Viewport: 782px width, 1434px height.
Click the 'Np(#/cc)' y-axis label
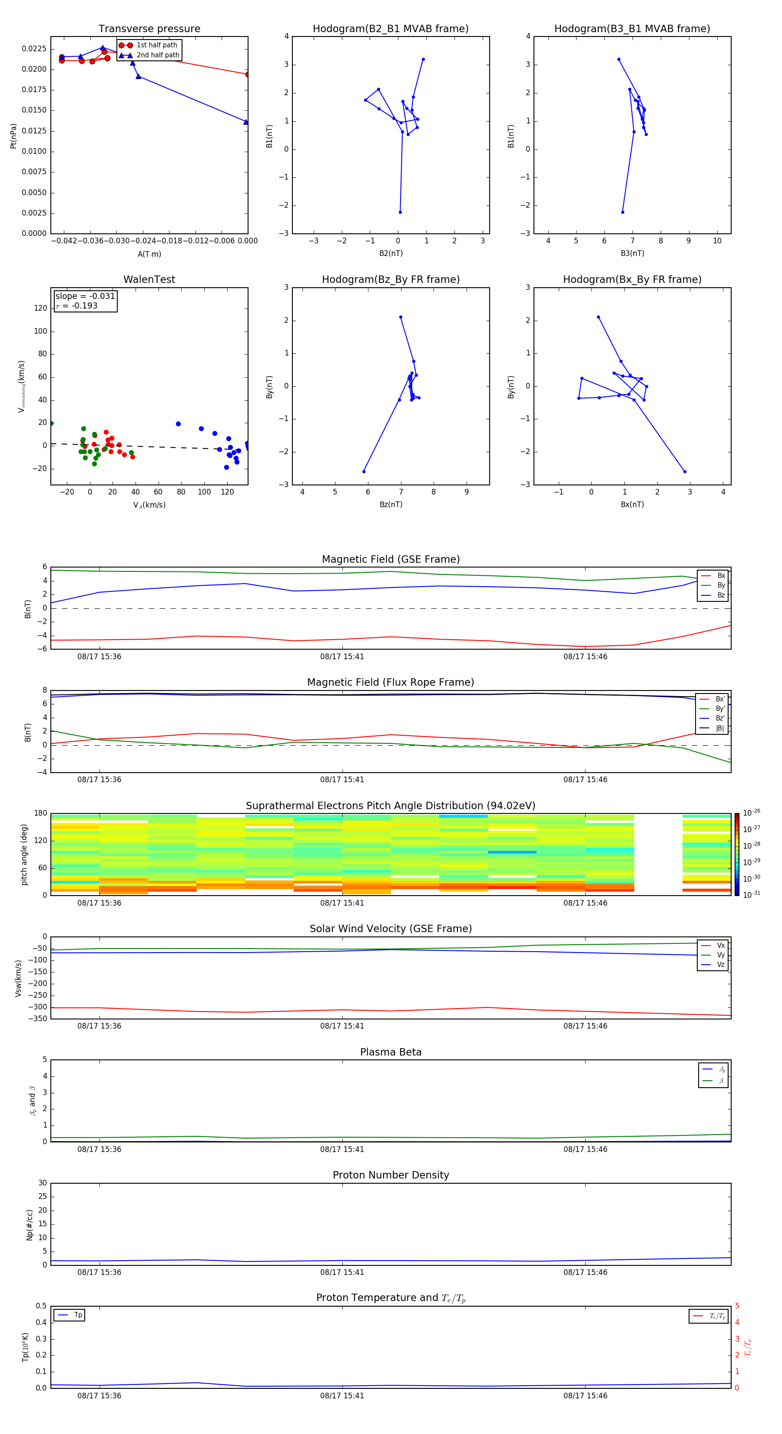(x=30, y=1225)
